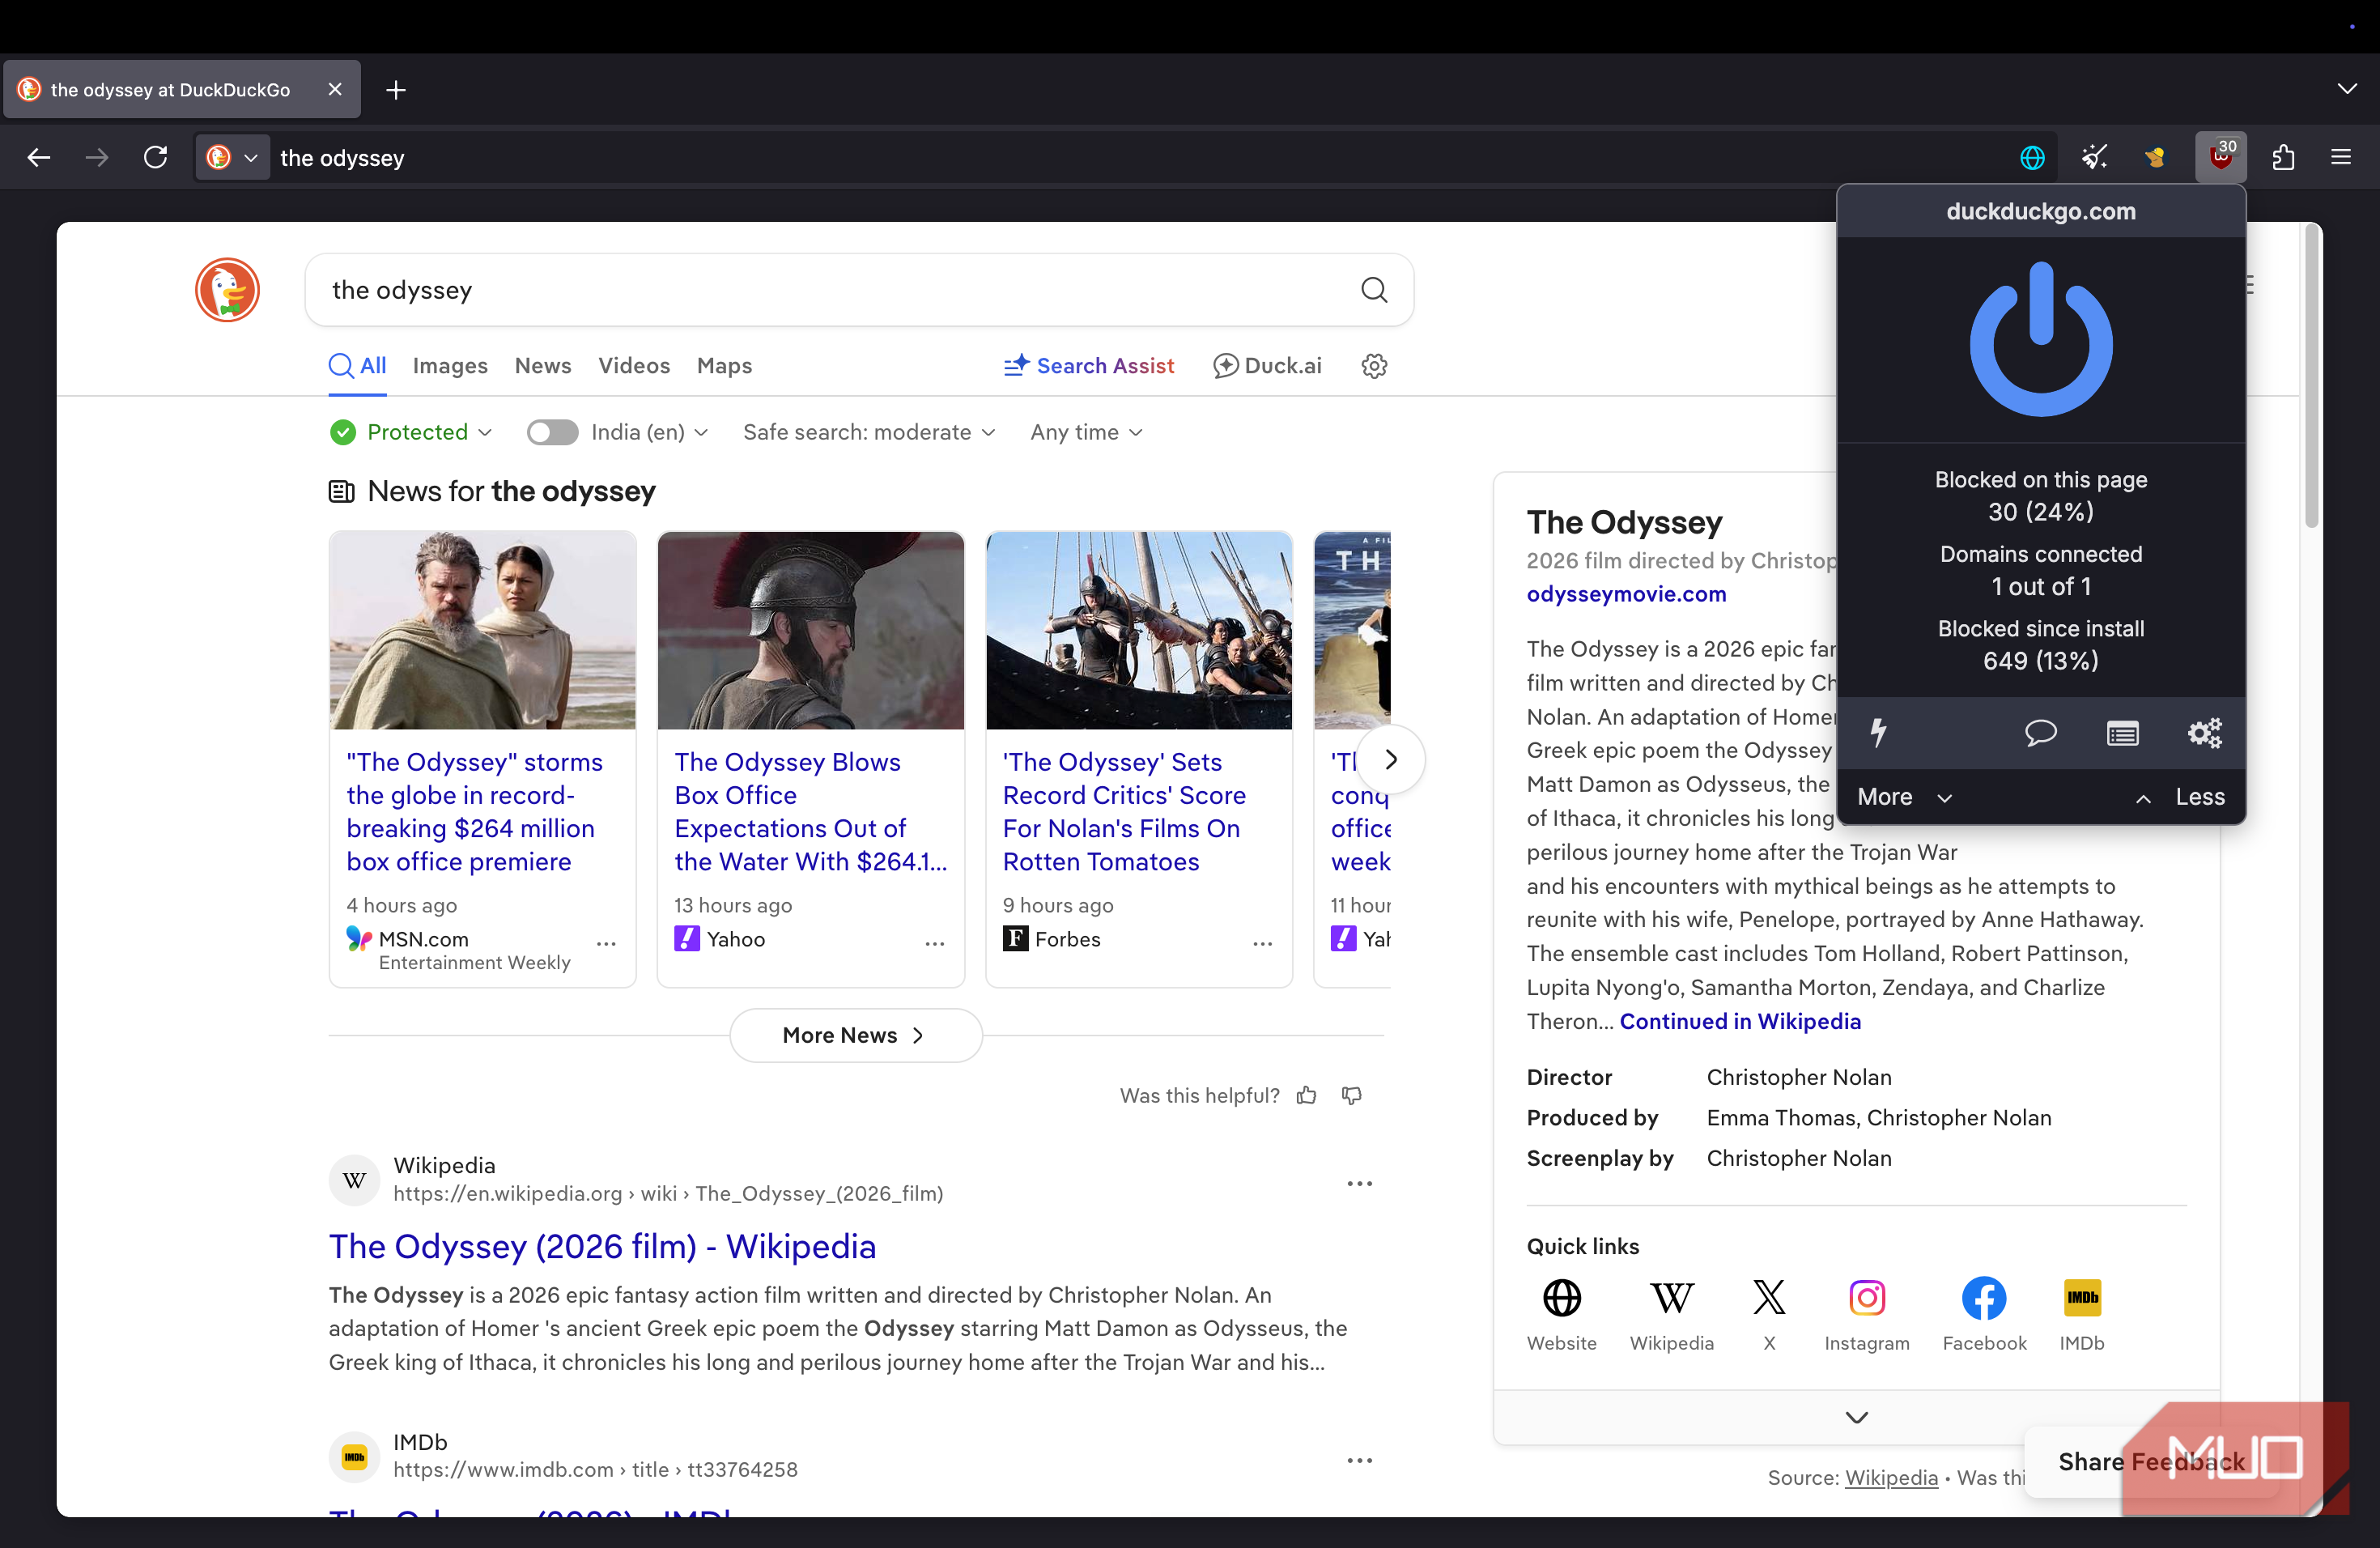Switch to the News tab

pyautogui.click(x=543, y=366)
